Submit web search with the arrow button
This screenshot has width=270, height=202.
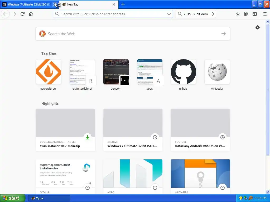[x=224, y=34]
